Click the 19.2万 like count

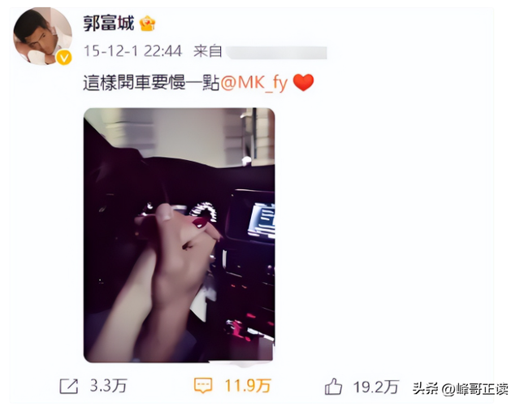[375, 387]
